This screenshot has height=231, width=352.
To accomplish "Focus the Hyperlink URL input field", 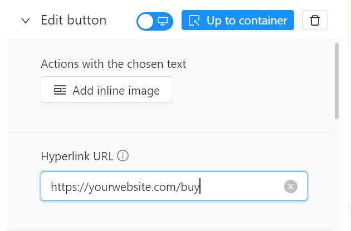I will coord(174,186).
